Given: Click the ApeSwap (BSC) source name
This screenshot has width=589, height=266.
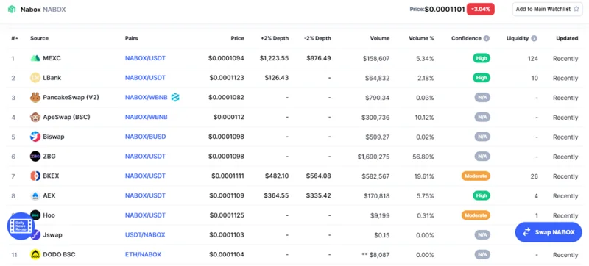Looking at the screenshot, I should point(66,117).
